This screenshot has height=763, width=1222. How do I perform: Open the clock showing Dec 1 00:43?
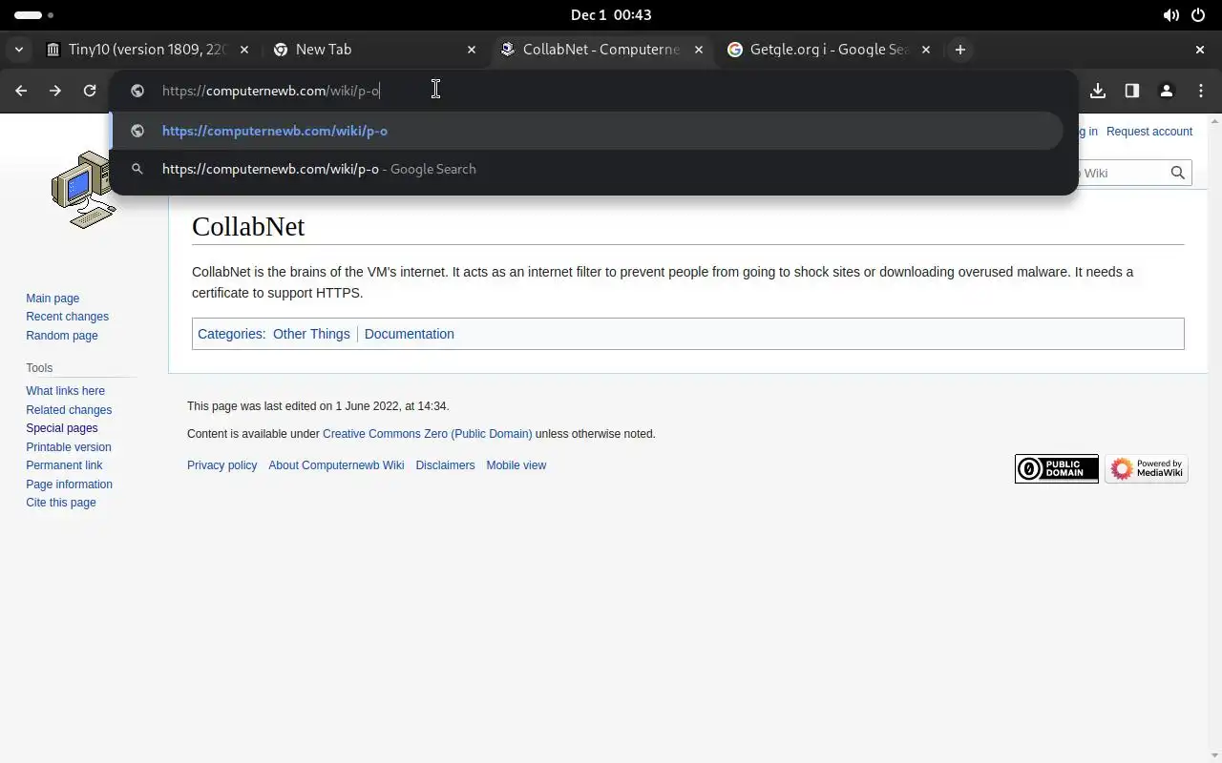611,15
